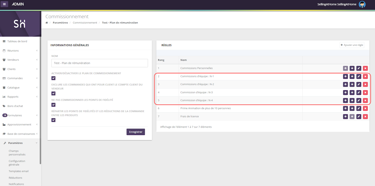Open Bons d'achat in sidebar

click(15, 106)
